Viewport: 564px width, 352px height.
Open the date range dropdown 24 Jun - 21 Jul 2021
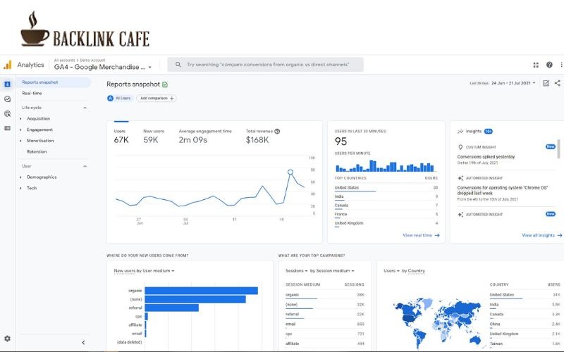point(513,83)
